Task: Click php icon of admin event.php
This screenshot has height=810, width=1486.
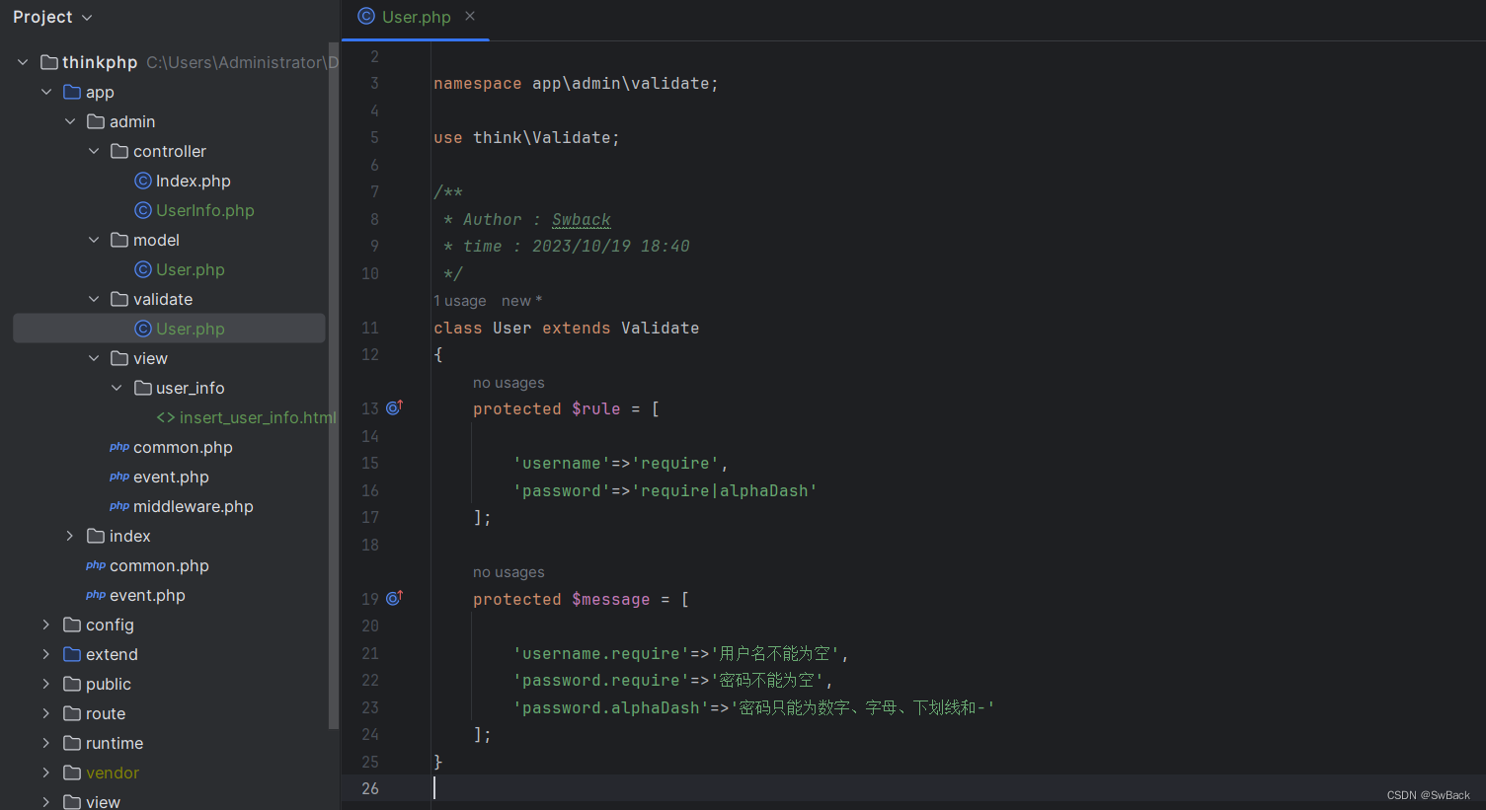Action: pyautogui.click(x=119, y=477)
